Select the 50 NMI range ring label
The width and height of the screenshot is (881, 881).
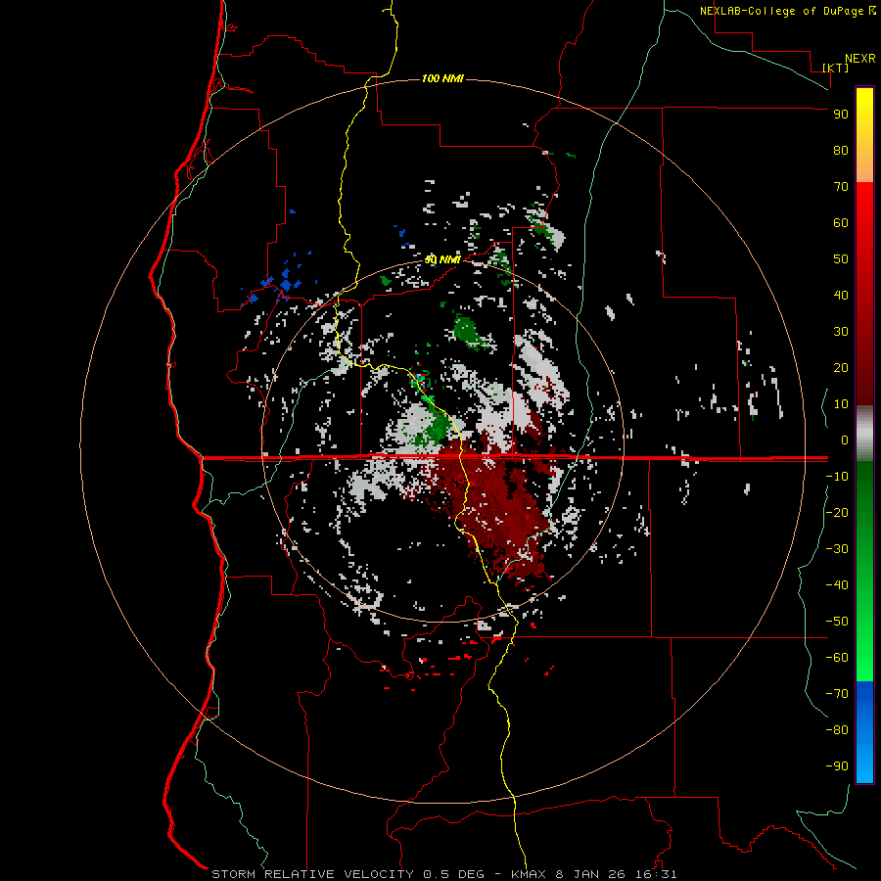(x=442, y=259)
